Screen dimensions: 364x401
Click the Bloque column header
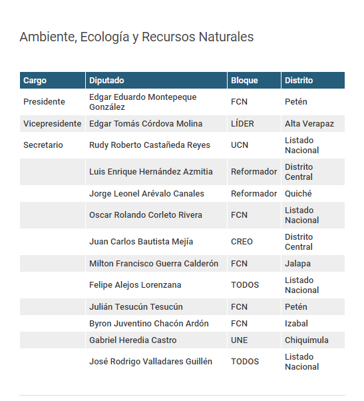pyautogui.click(x=254, y=81)
